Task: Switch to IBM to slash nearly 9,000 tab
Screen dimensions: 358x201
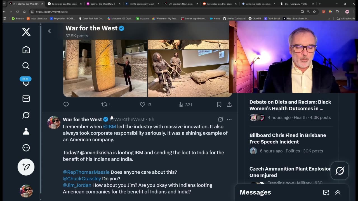Action: [x=142, y=4]
